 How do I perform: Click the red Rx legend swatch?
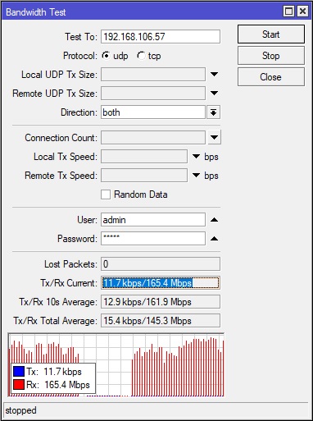[19, 385]
